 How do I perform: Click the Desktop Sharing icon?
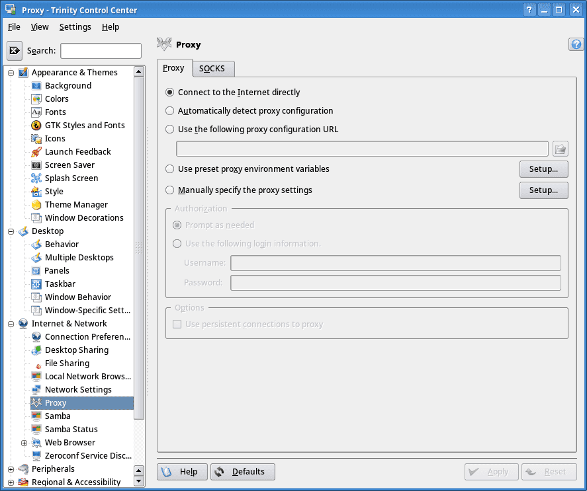pos(36,350)
